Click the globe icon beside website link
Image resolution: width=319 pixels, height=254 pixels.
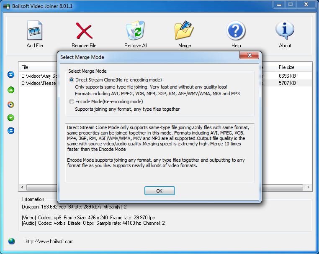click(12, 241)
